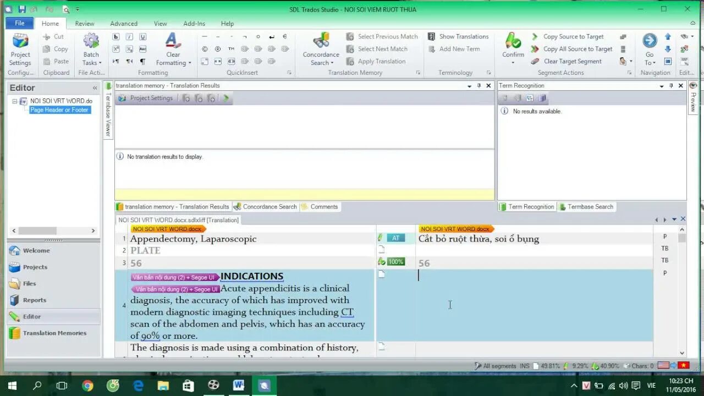Insert registered trademark symbol
Viewport: 704px width, 396px height.
pos(218,49)
